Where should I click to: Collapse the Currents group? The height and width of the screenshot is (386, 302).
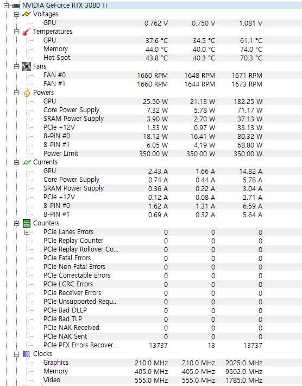pyautogui.click(x=16, y=162)
